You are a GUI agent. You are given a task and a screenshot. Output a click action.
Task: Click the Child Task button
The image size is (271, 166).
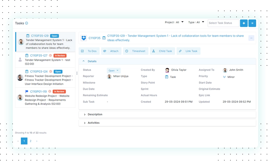pos(162,51)
